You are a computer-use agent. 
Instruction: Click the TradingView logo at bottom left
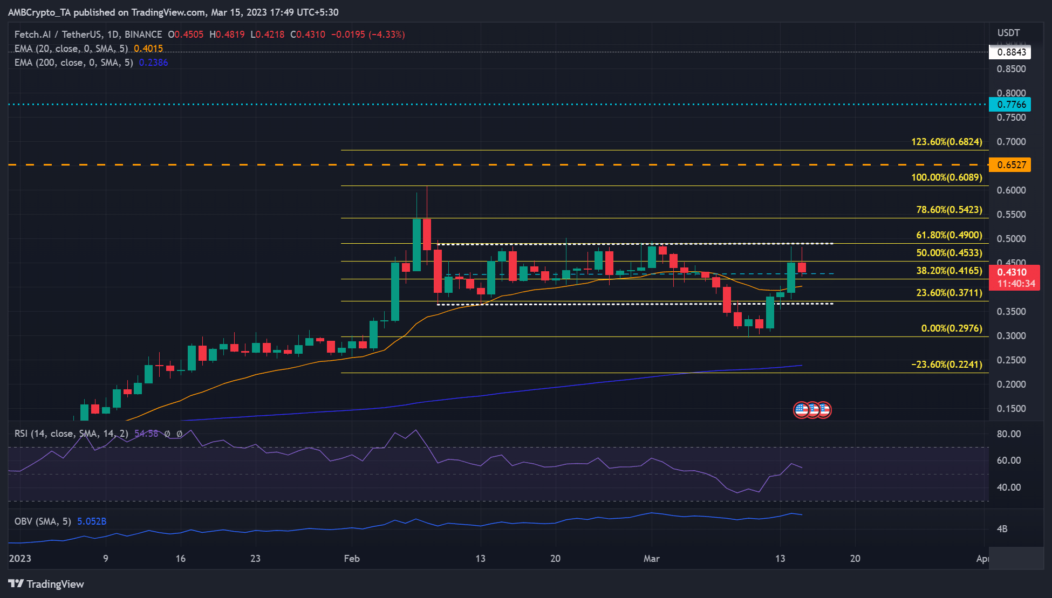(x=46, y=584)
